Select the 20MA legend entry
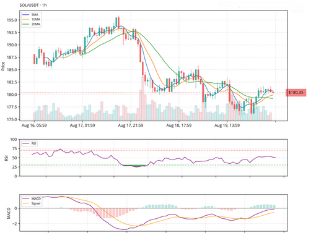Viewport: 311px width, 238px height. click(31, 24)
